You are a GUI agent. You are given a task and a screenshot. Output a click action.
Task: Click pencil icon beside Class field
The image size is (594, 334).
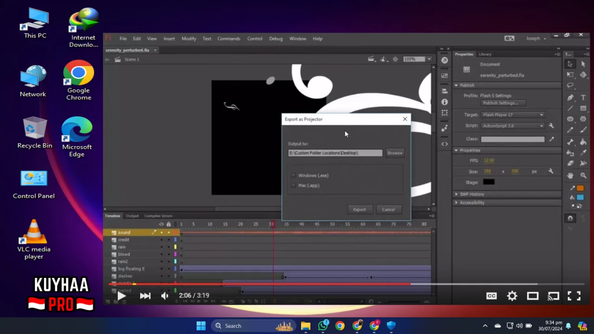[x=551, y=139]
